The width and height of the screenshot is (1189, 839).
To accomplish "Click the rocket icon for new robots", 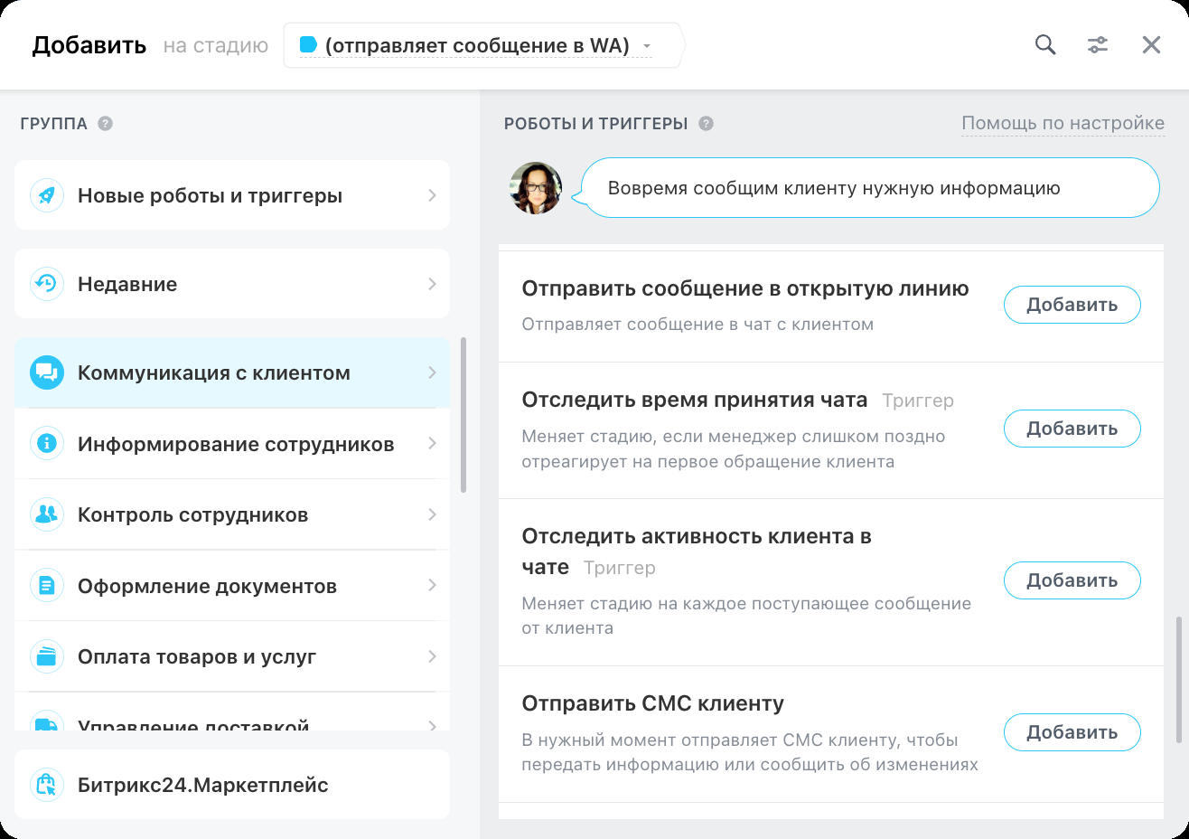I will [x=47, y=195].
